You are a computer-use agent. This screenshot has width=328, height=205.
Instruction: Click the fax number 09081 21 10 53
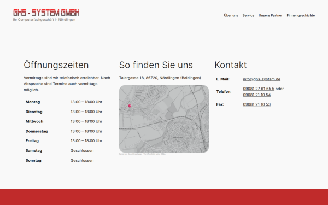coord(257,104)
